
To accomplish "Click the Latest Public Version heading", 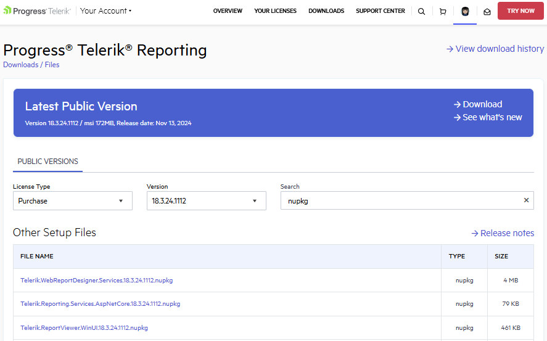I will pos(81,106).
